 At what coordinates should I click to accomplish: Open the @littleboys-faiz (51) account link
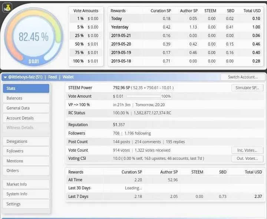click(25, 77)
